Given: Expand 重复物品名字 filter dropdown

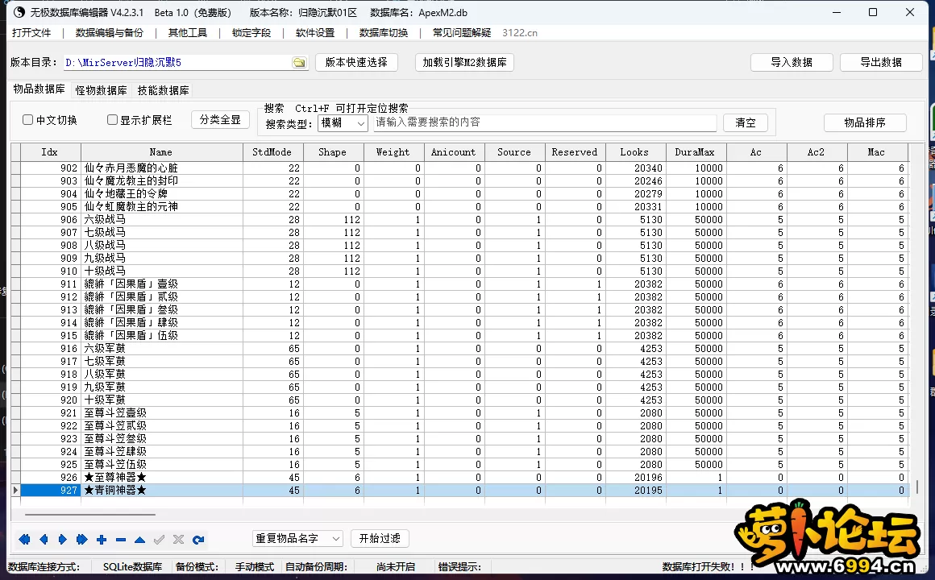Looking at the screenshot, I should [297, 538].
